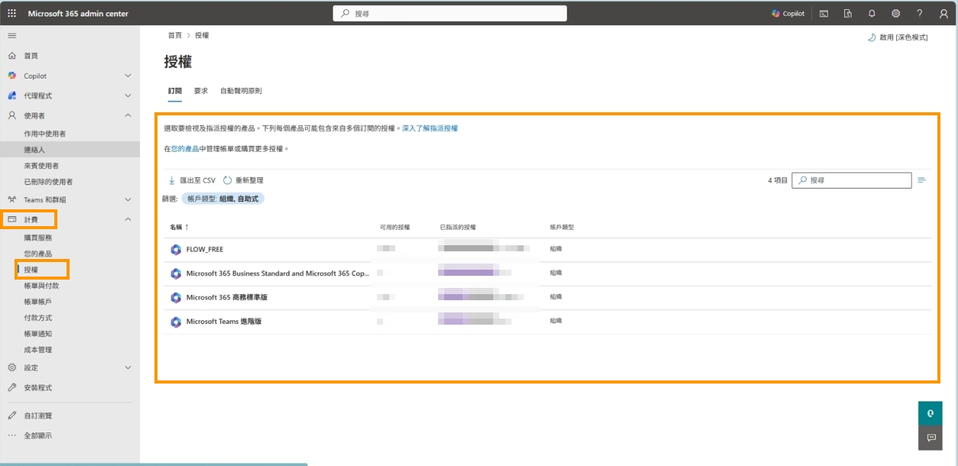Click the Copilot icon in the sidebar
This screenshot has height=466, width=958.
[11, 76]
